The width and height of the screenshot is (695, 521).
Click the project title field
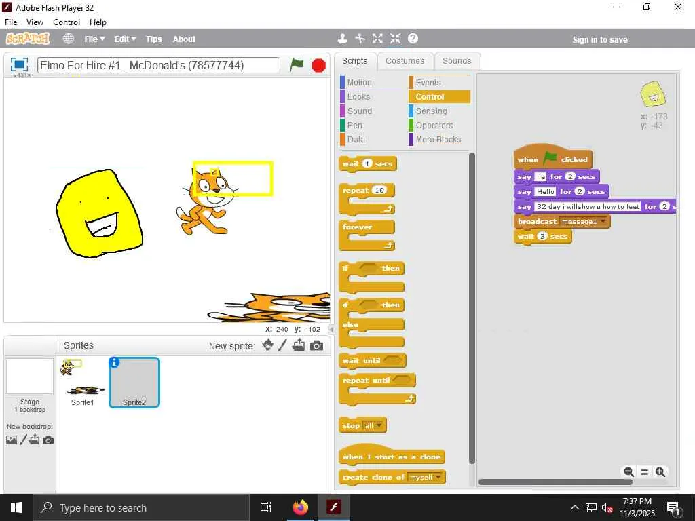[x=159, y=65]
